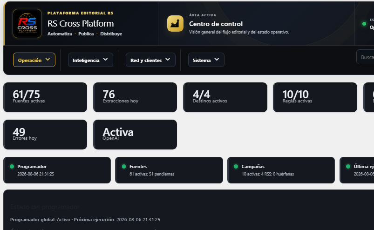
Task: Click the chevron arrow on Sistema
Action: click(217, 59)
